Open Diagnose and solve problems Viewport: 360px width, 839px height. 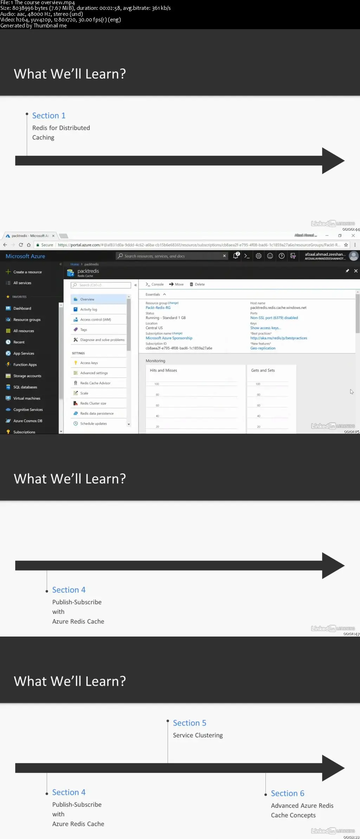98,340
